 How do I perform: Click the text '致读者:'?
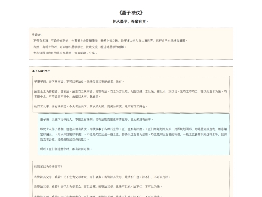click(x=37, y=35)
